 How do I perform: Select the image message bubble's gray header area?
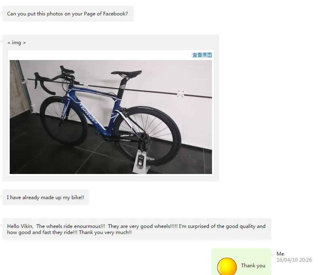[x=111, y=42]
